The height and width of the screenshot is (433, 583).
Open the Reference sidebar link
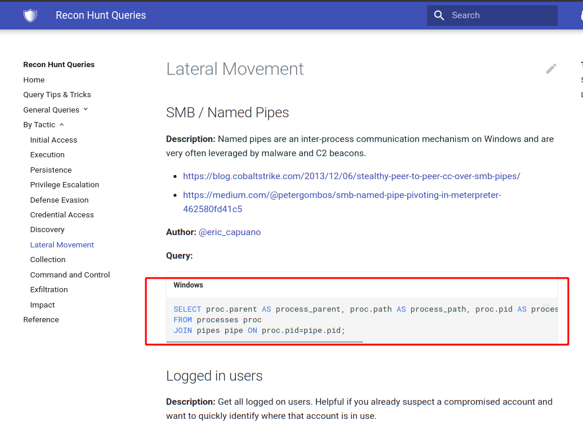(41, 320)
